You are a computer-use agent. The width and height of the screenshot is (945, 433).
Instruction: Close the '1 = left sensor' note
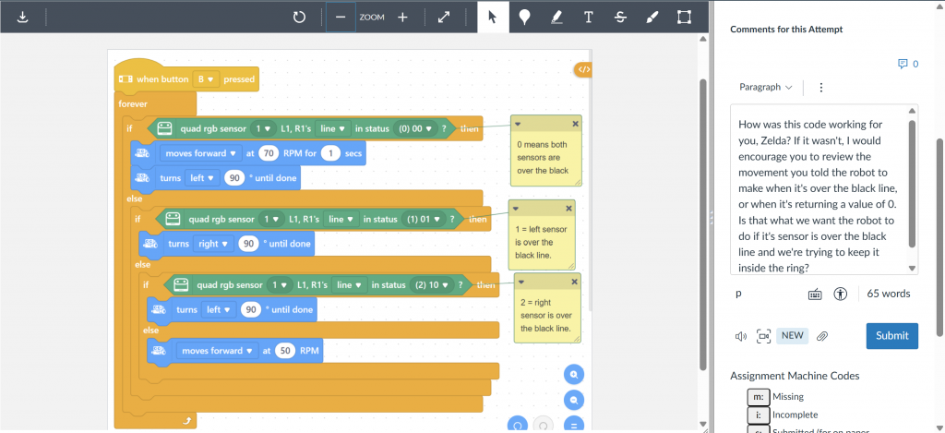coord(568,208)
